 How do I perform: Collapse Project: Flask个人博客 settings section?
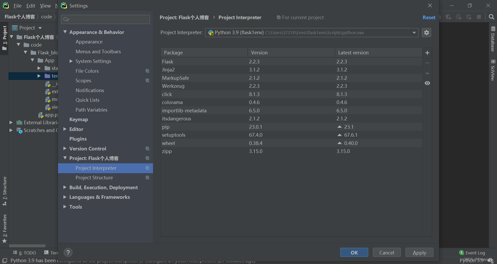tap(65, 158)
